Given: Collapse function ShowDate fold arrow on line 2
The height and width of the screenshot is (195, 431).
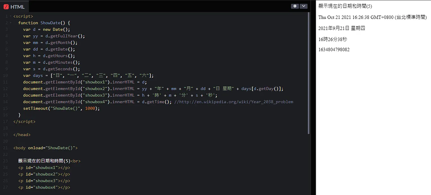Looking at the screenshot, I should [11, 23].
